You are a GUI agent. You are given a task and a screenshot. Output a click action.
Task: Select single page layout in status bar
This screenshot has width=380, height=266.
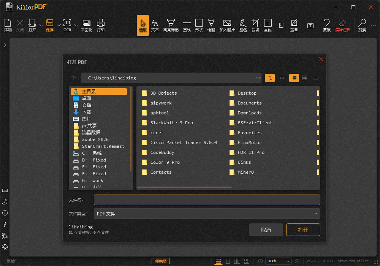[x=228, y=261]
